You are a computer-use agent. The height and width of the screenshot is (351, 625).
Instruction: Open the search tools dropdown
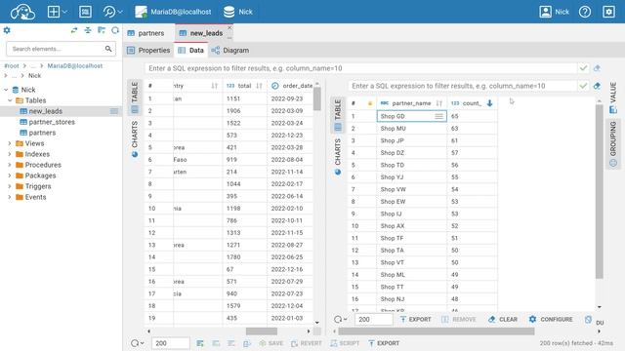pos(112,12)
